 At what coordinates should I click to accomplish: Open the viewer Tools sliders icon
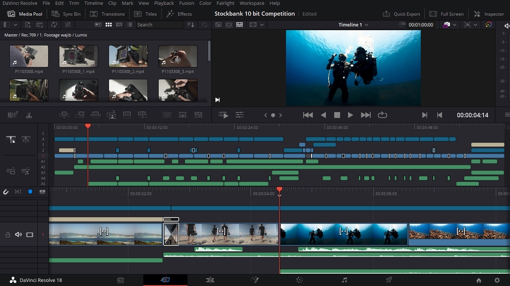pos(240,115)
